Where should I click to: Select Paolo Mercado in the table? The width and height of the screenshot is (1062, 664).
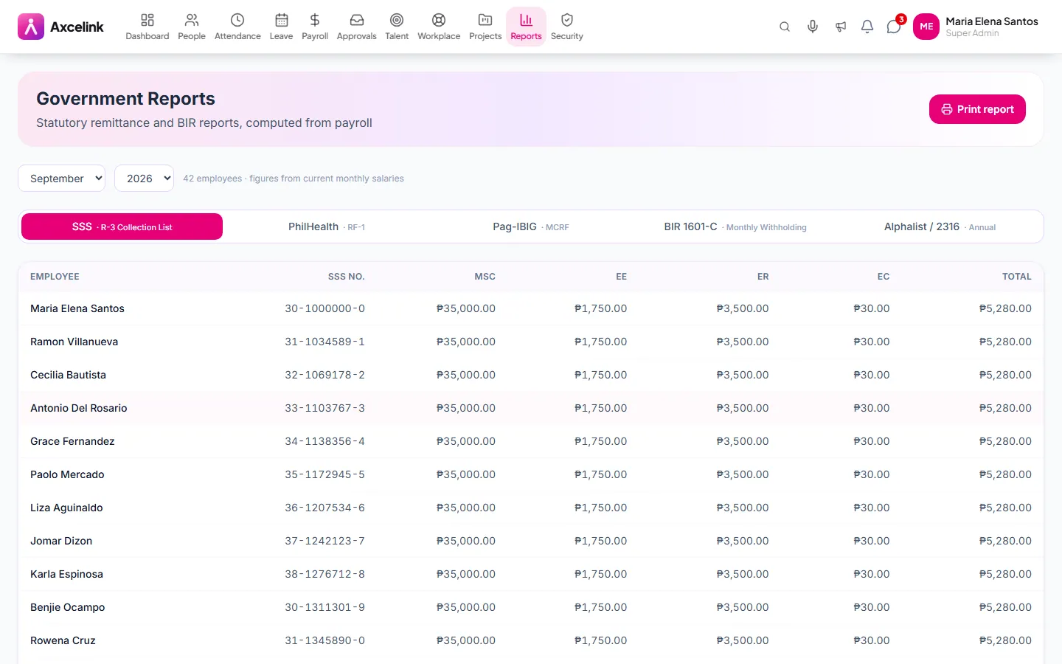[67, 474]
